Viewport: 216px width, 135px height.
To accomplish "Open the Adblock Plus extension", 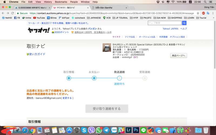I will [x=204, y=13].
